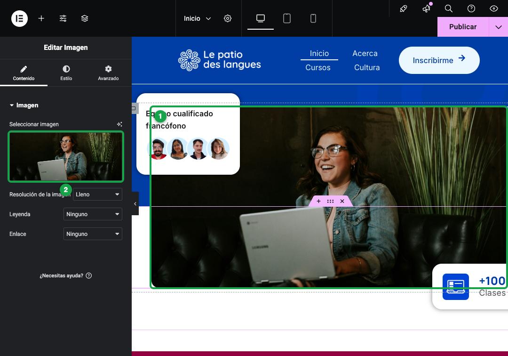
Task: Switch to mobile view mode
Action: (x=313, y=18)
